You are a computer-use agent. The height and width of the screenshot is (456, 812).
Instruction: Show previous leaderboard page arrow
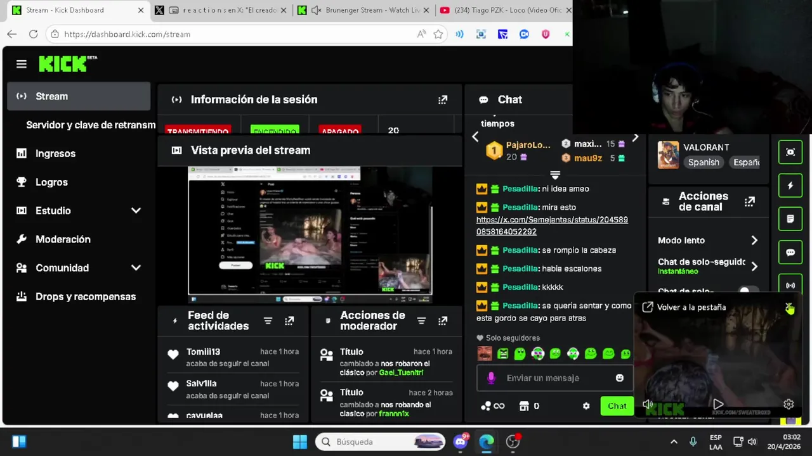click(x=475, y=137)
